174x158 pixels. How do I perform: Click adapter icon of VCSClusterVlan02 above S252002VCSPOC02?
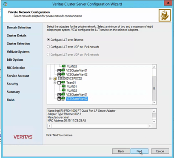(63, 74)
